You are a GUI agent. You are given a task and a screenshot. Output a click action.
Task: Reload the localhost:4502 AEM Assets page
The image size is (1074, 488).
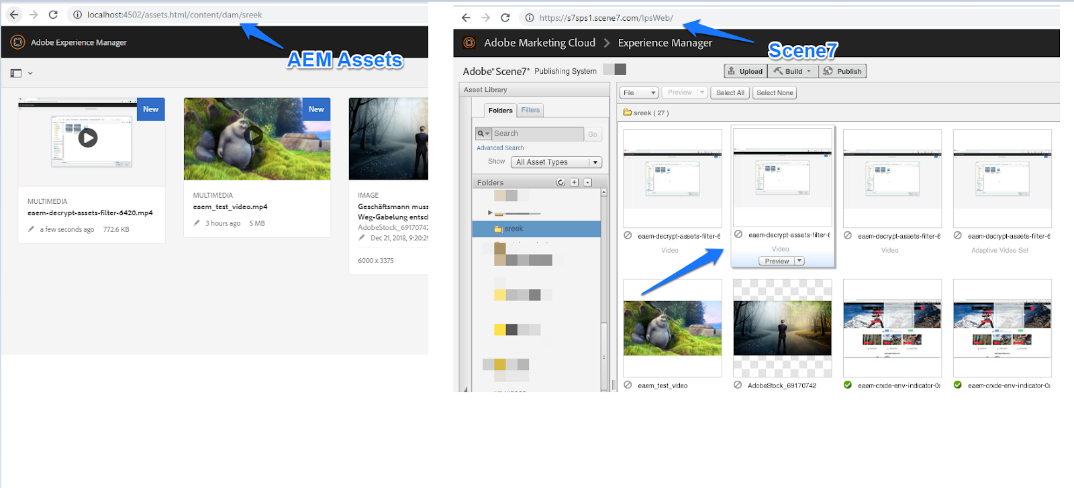pyautogui.click(x=53, y=14)
